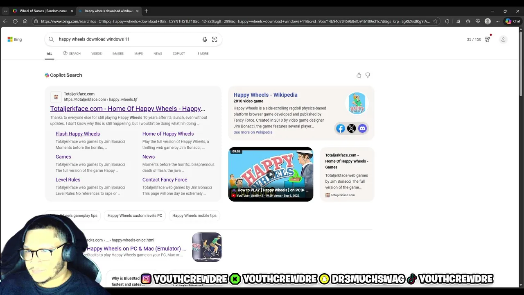Open the browser essentials heart icon
The width and height of the screenshot is (524, 295).
point(478,21)
